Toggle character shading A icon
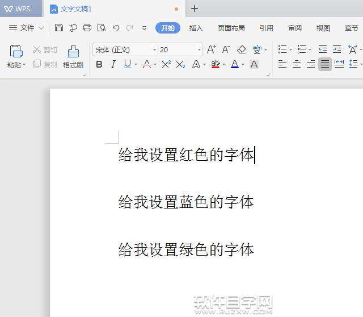The width and height of the screenshot is (363, 317). pos(254,64)
